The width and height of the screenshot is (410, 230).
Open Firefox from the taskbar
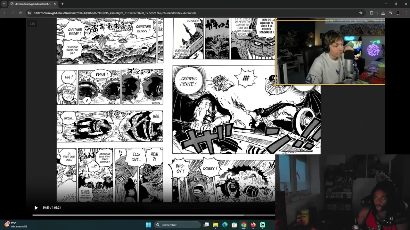pos(253,225)
